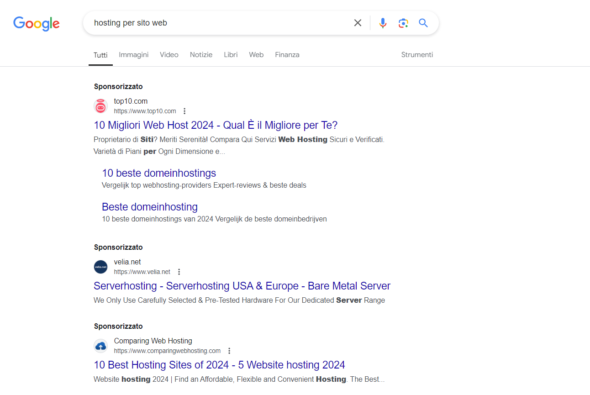This screenshot has height=395, width=590.
Task: Click the velia.net favicon
Action: pyautogui.click(x=100, y=267)
